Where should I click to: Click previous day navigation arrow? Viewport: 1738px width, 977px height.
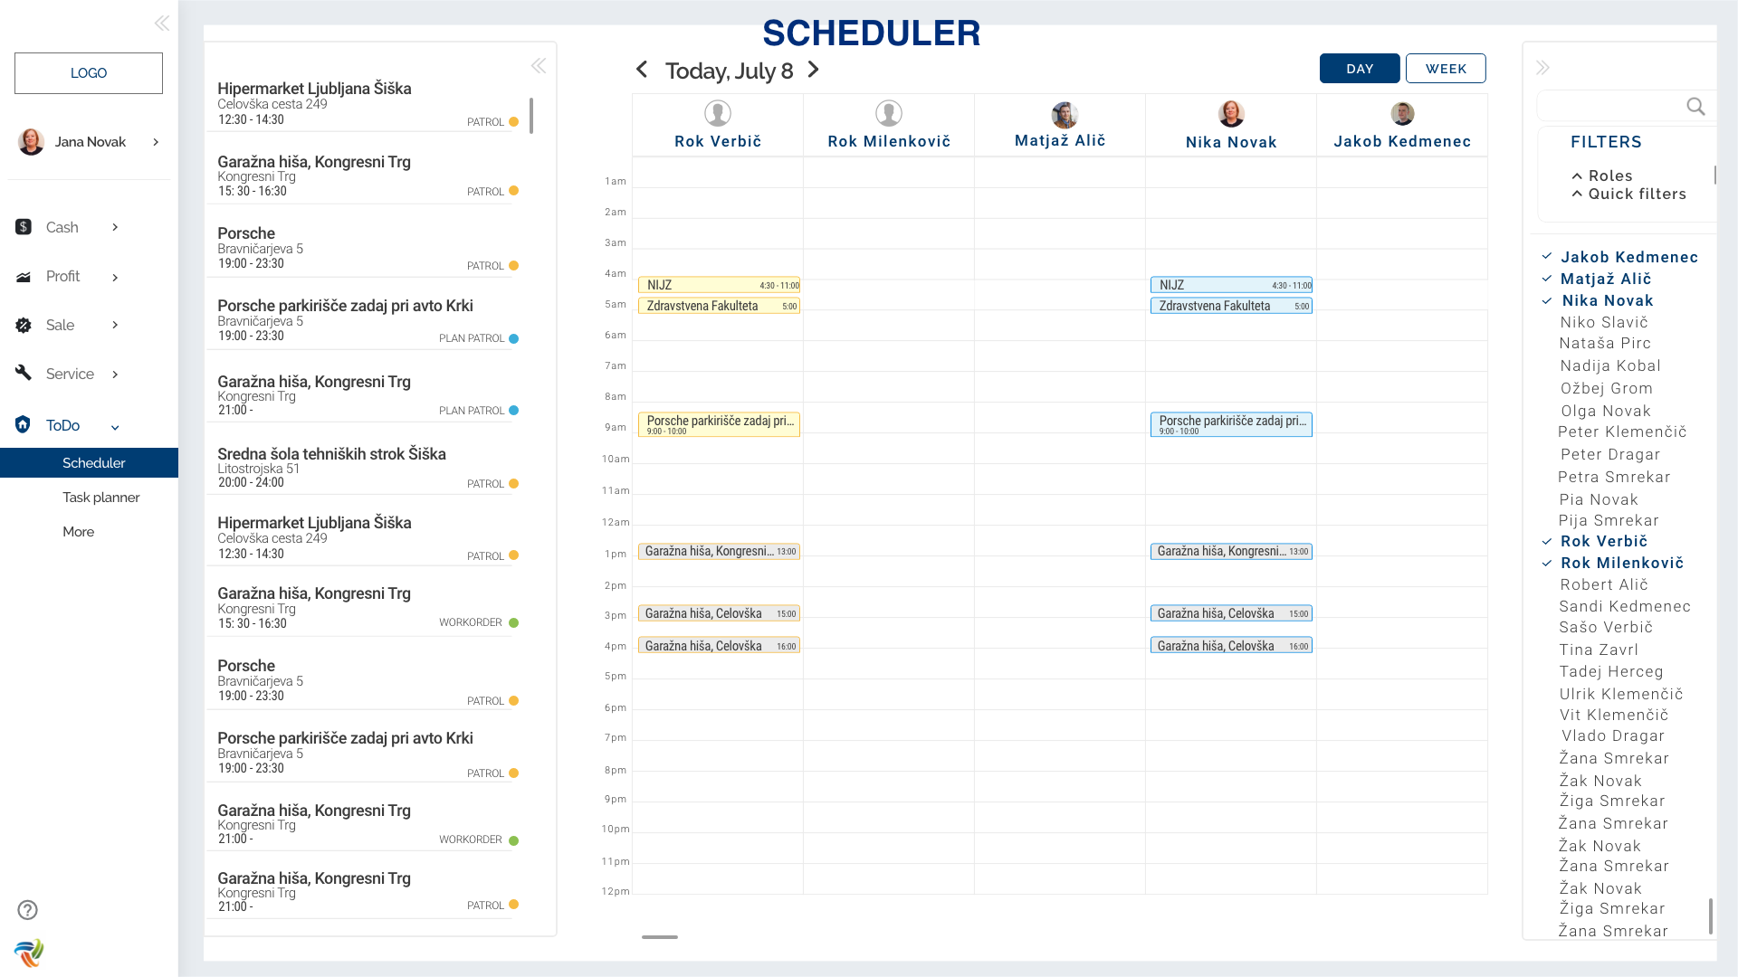[642, 69]
